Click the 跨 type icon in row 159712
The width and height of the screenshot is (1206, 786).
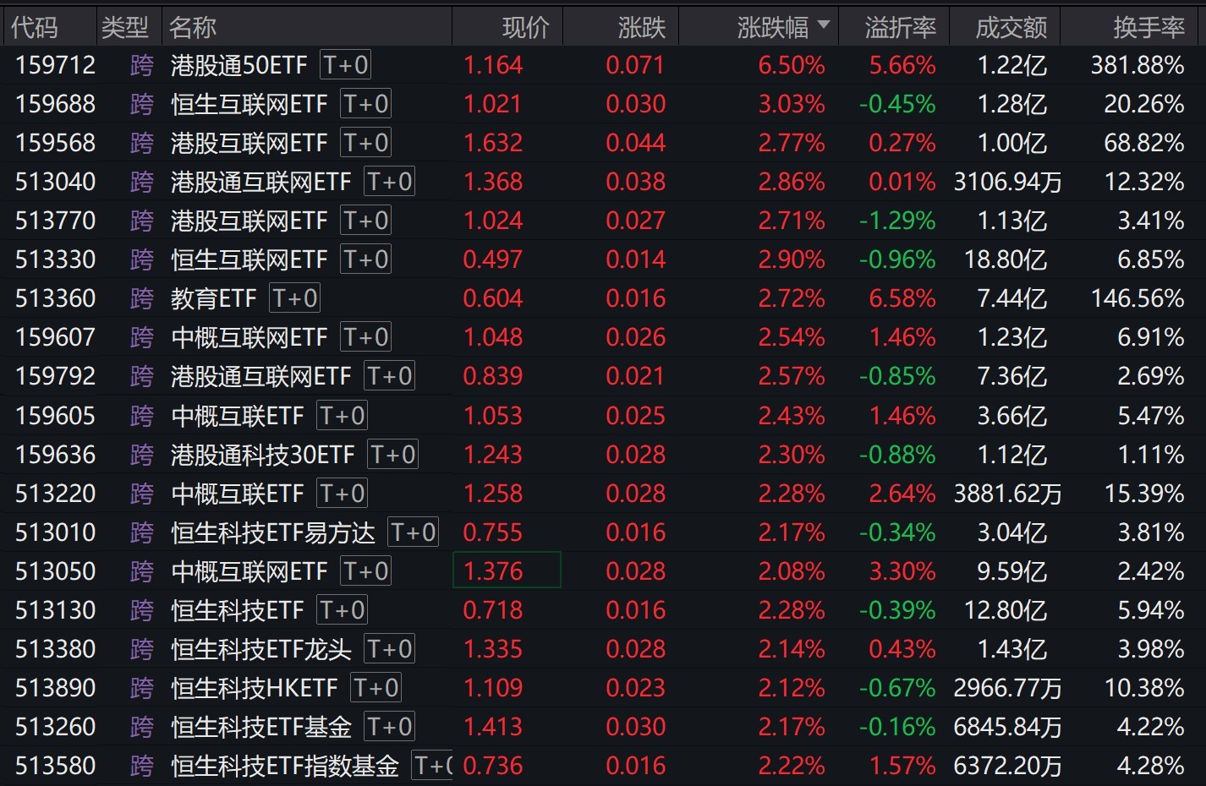point(141,65)
